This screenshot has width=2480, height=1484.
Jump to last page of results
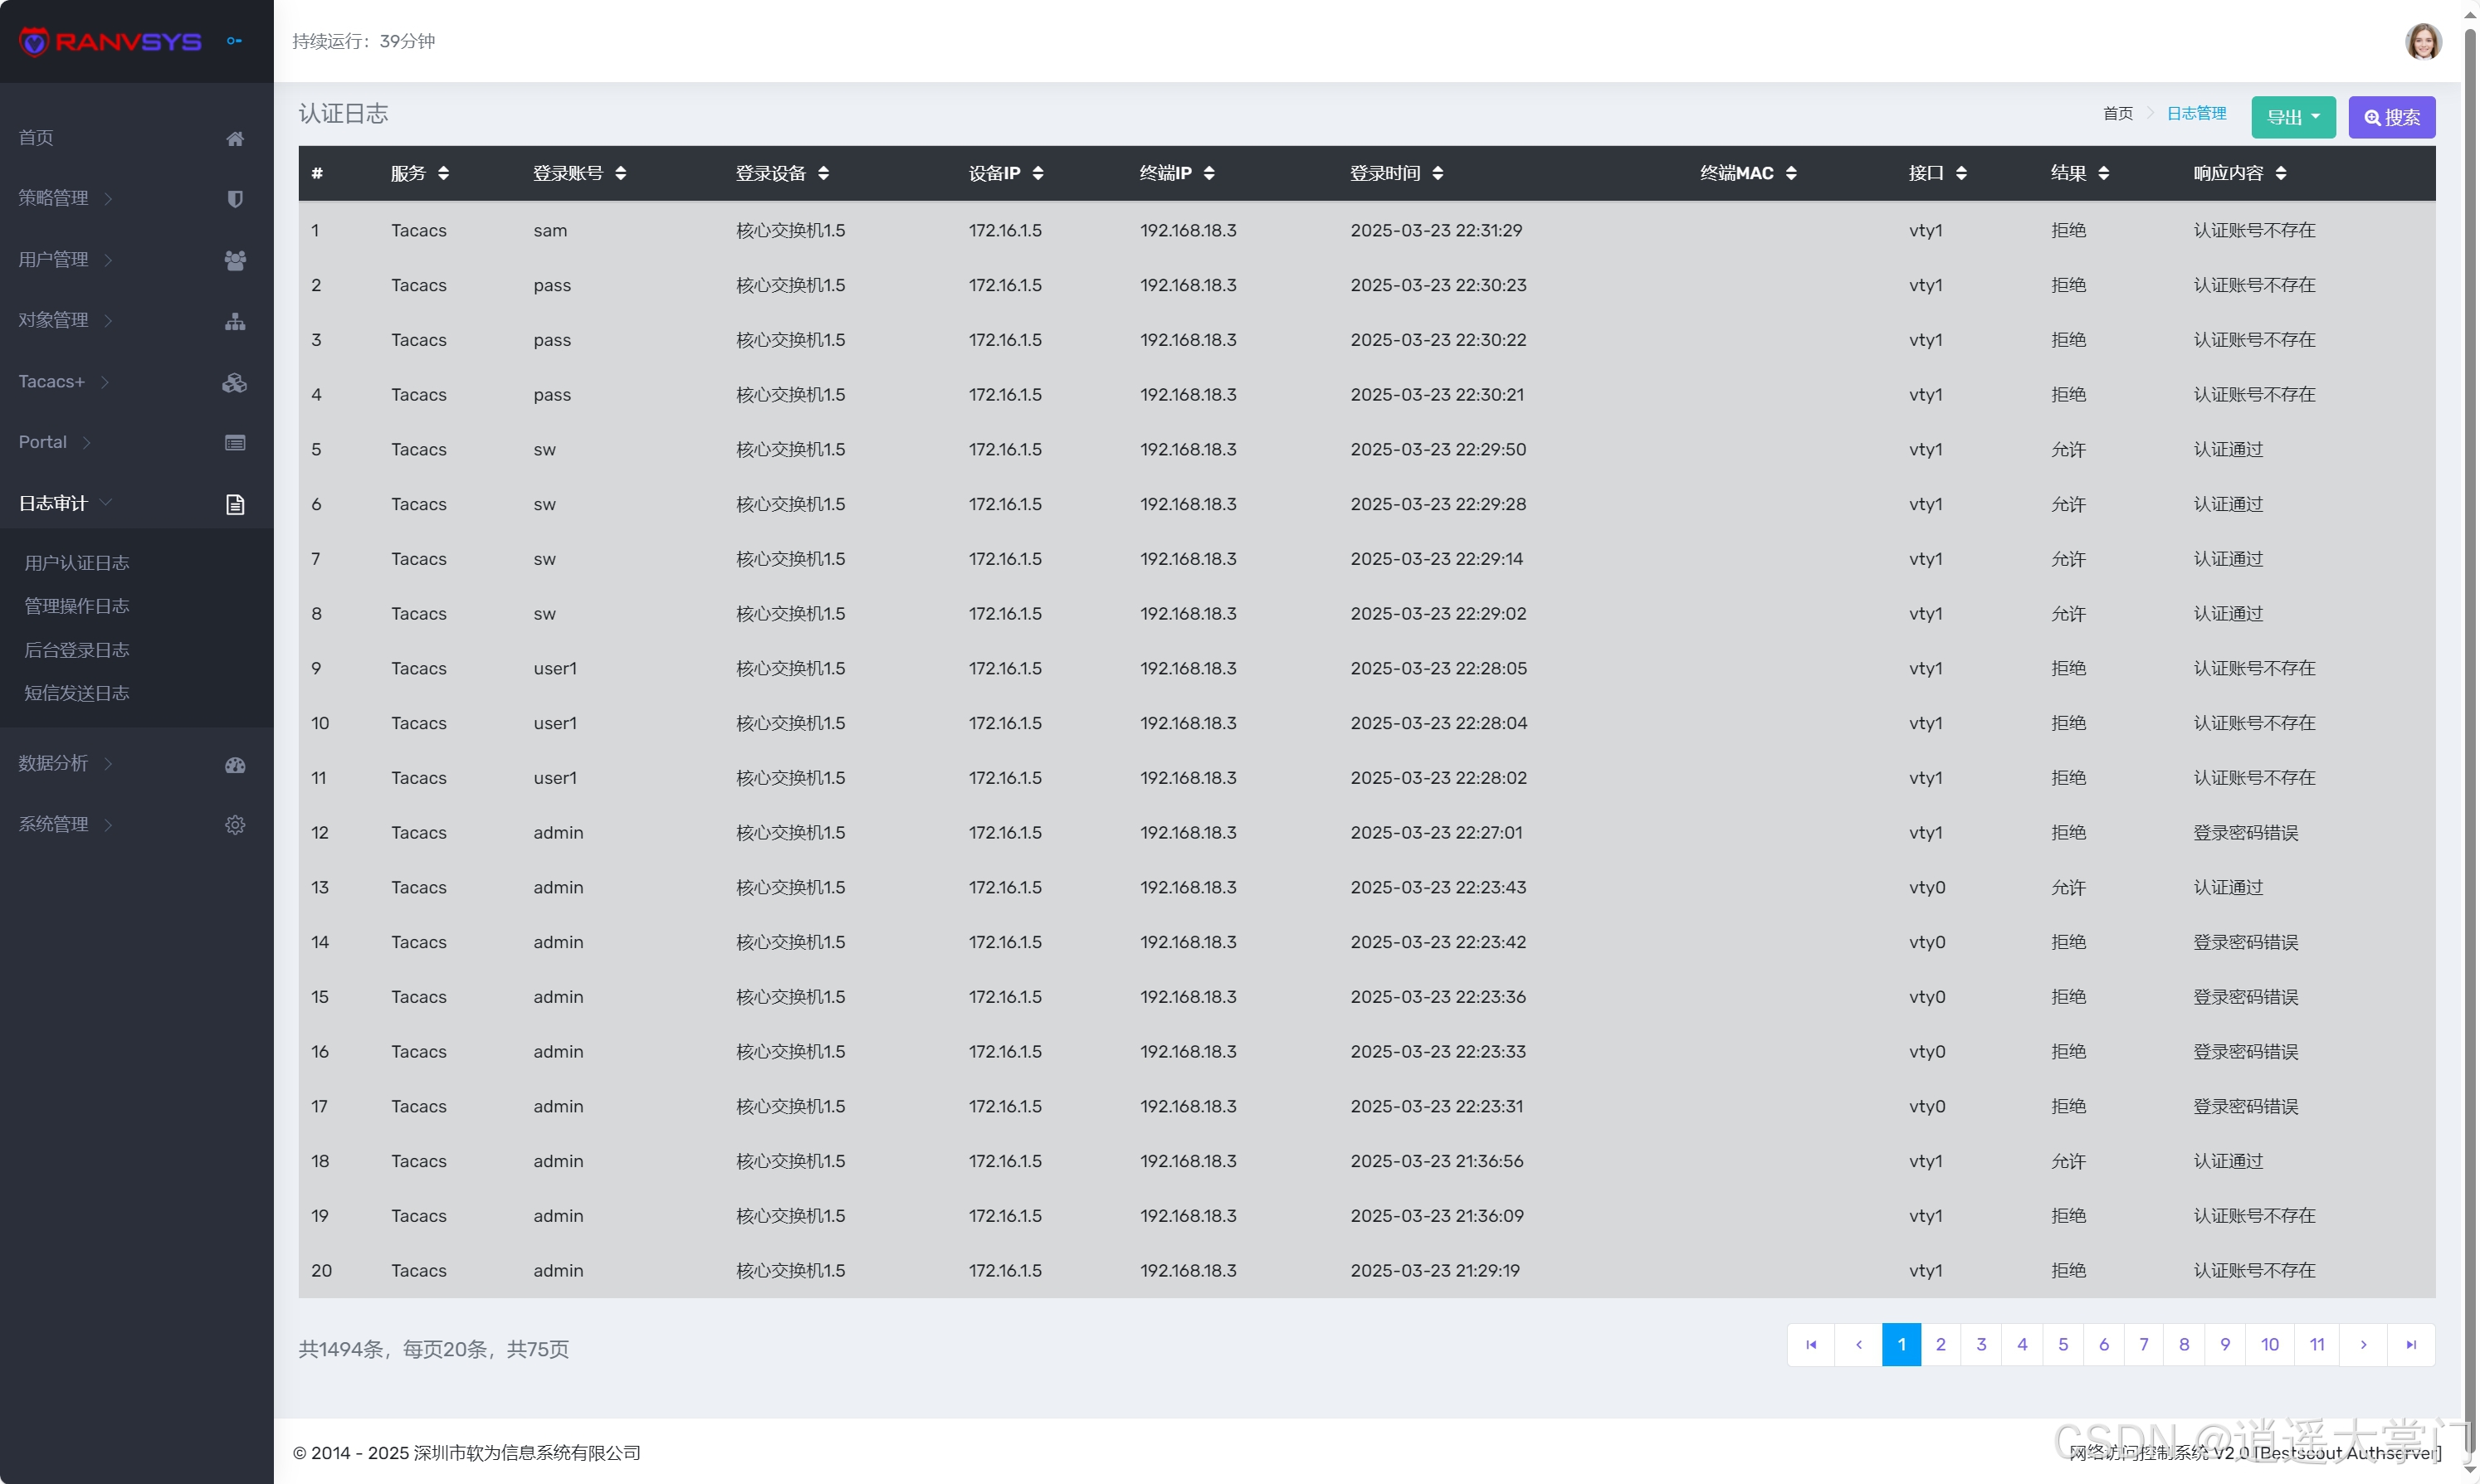(2410, 1345)
